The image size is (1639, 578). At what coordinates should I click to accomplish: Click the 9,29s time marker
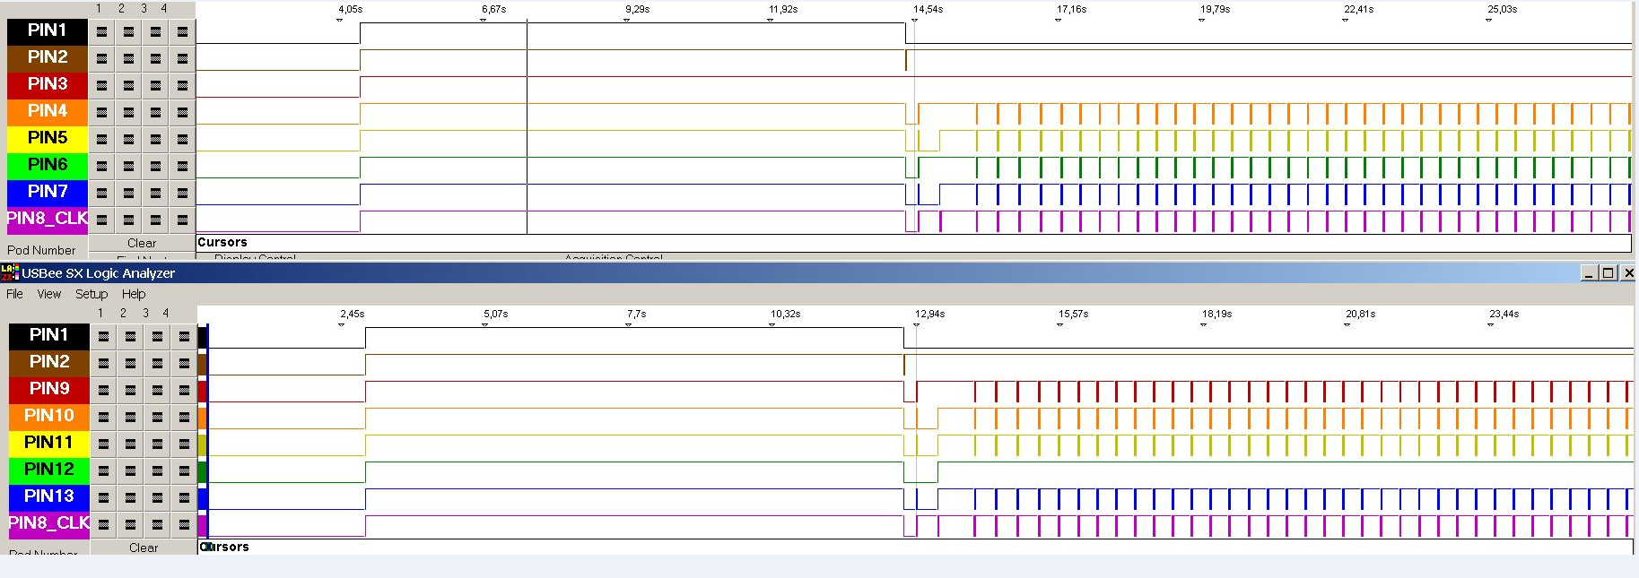pos(637,10)
